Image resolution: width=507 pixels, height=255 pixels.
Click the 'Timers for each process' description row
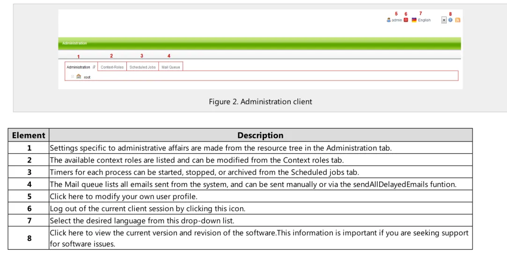(x=261, y=172)
